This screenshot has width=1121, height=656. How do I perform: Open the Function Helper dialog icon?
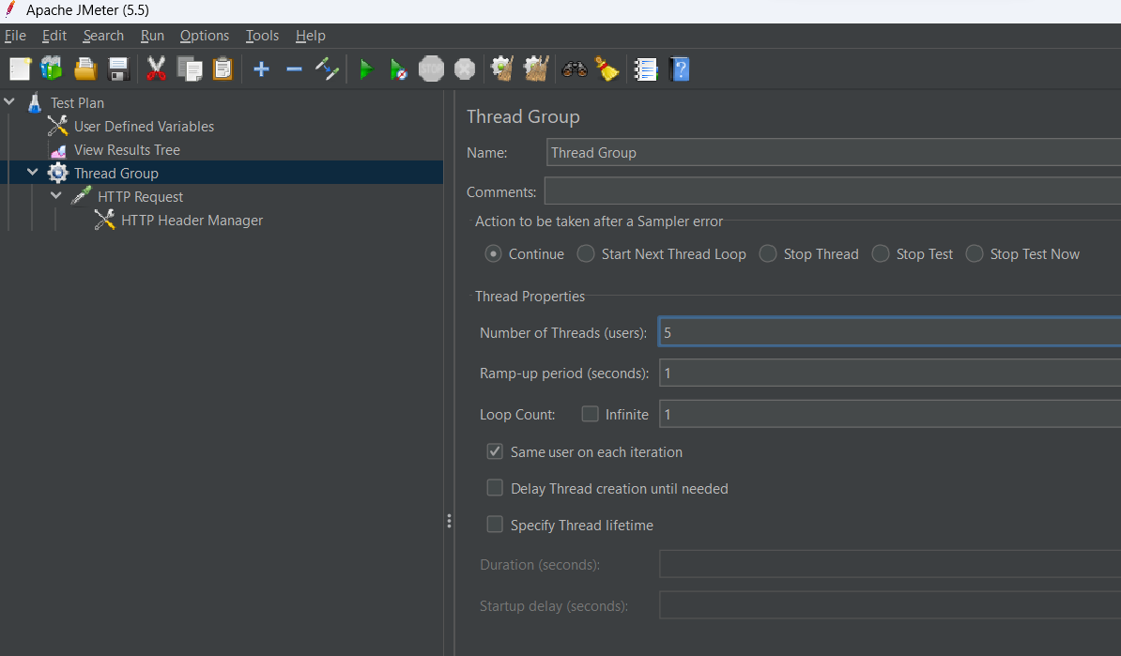coord(645,69)
